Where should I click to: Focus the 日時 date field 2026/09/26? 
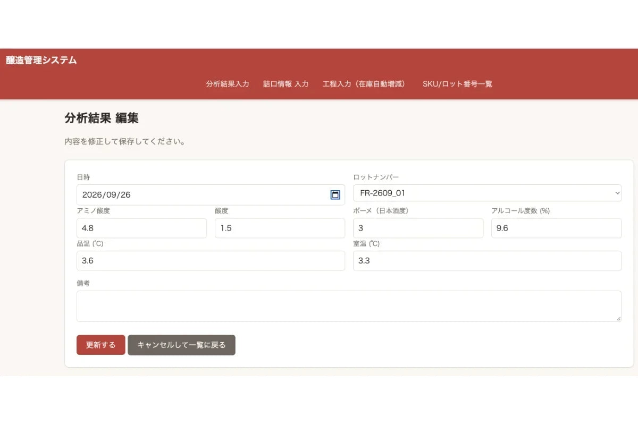[211, 195]
